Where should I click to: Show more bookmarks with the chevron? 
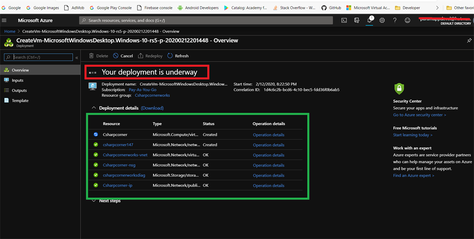click(x=437, y=8)
